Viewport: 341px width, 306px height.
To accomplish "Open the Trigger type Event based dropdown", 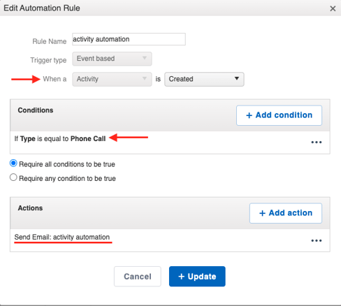I will 112,59.
